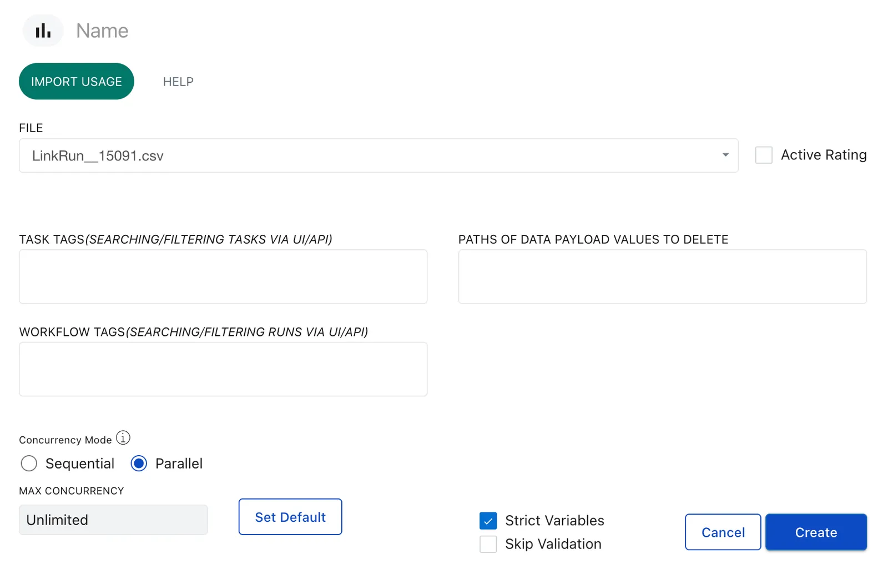Click into the Workflow Tags field
Image resolution: width=888 pixels, height=569 pixels.
(x=223, y=369)
